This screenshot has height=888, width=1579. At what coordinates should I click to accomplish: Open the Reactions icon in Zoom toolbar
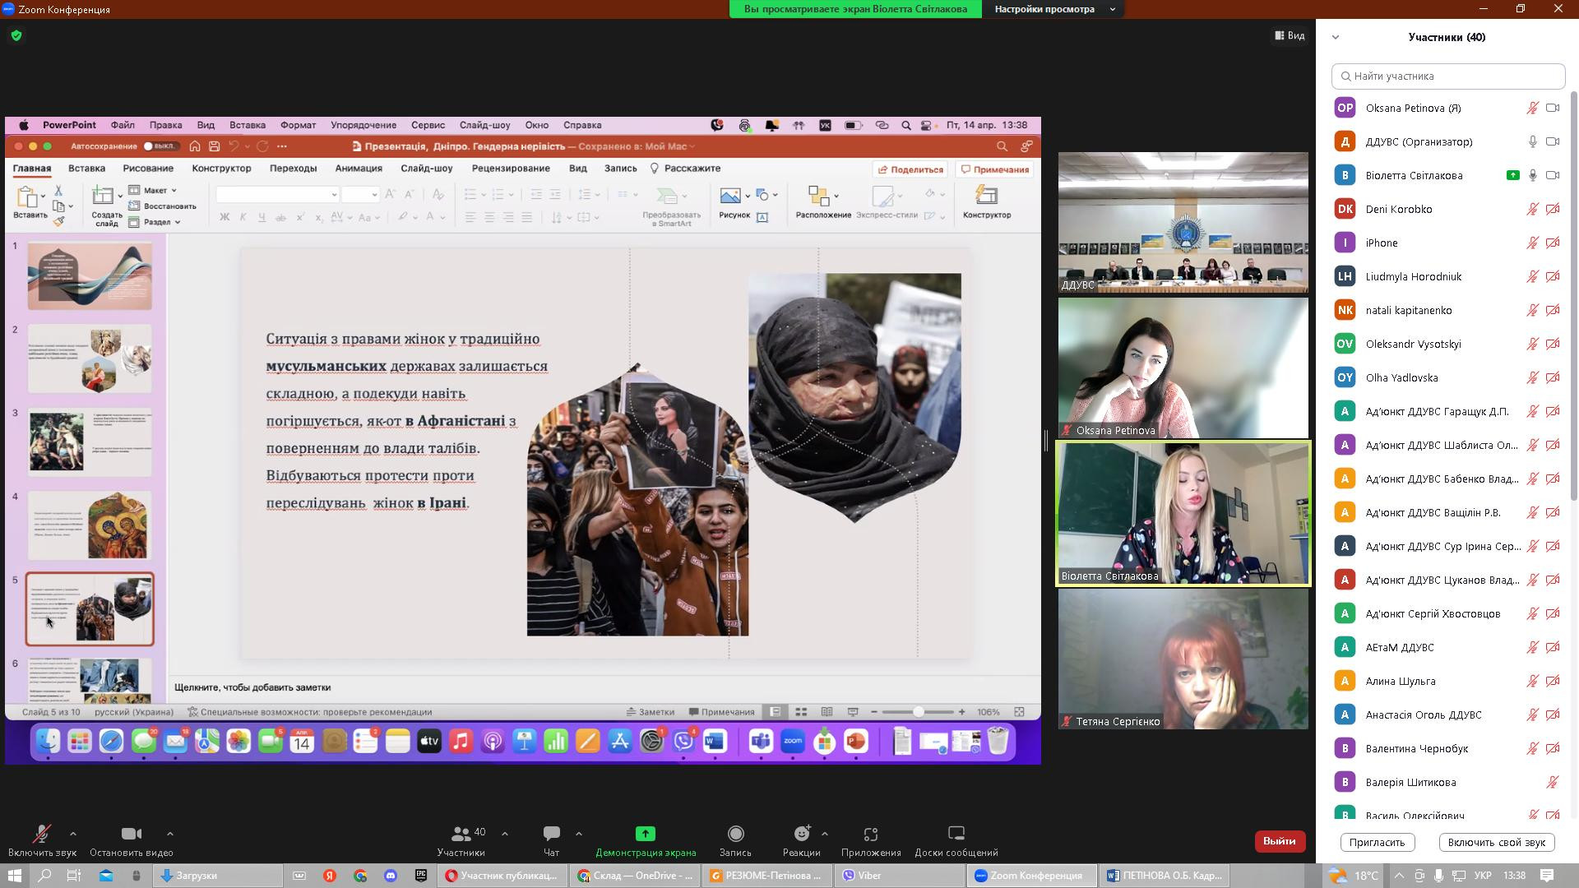801,834
